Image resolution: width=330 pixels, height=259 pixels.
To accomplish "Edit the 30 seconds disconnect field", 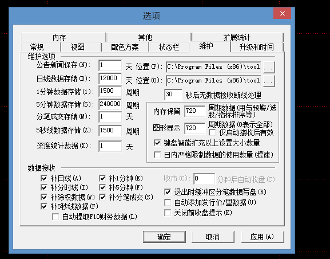I will point(173,95).
